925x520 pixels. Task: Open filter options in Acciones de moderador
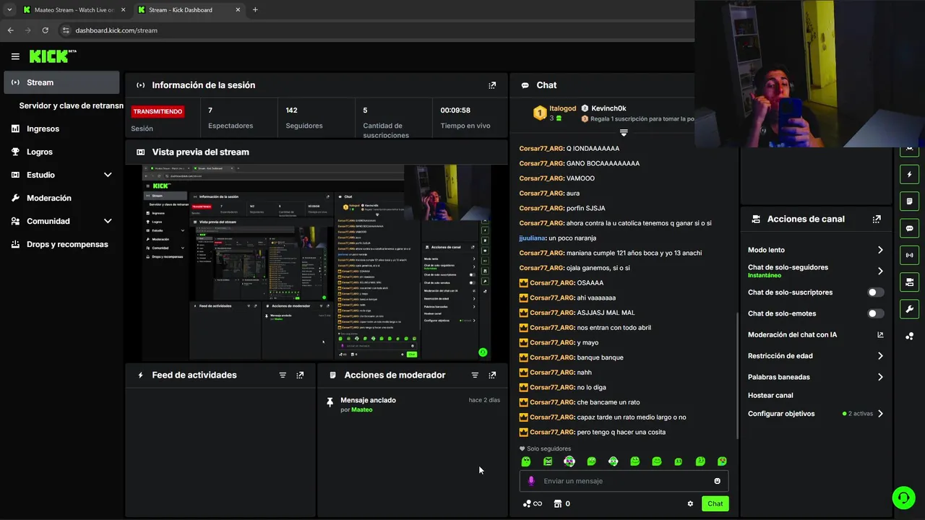[475, 375]
